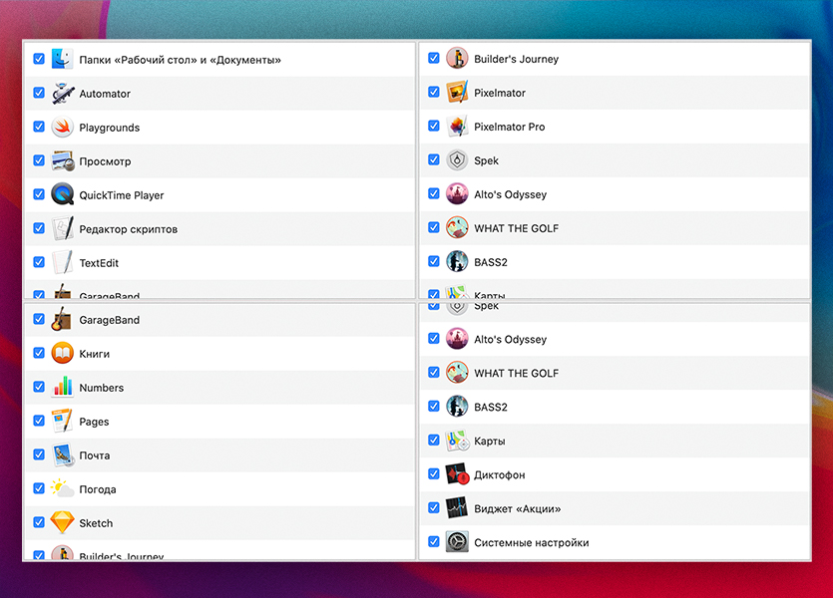Select the Диктофон voice memo icon
This screenshot has height=598, width=833.
coord(457,475)
